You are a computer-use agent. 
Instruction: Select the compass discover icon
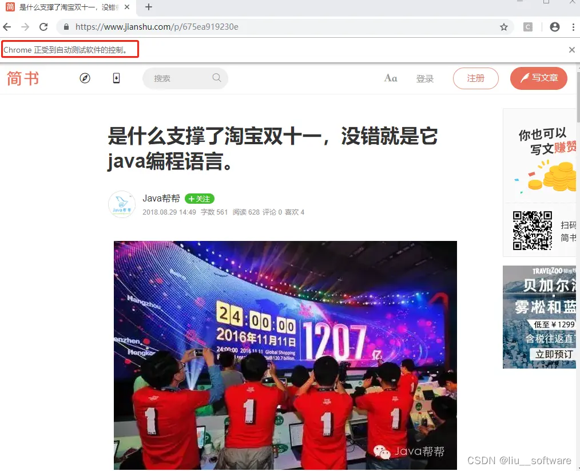[x=85, y=78]
